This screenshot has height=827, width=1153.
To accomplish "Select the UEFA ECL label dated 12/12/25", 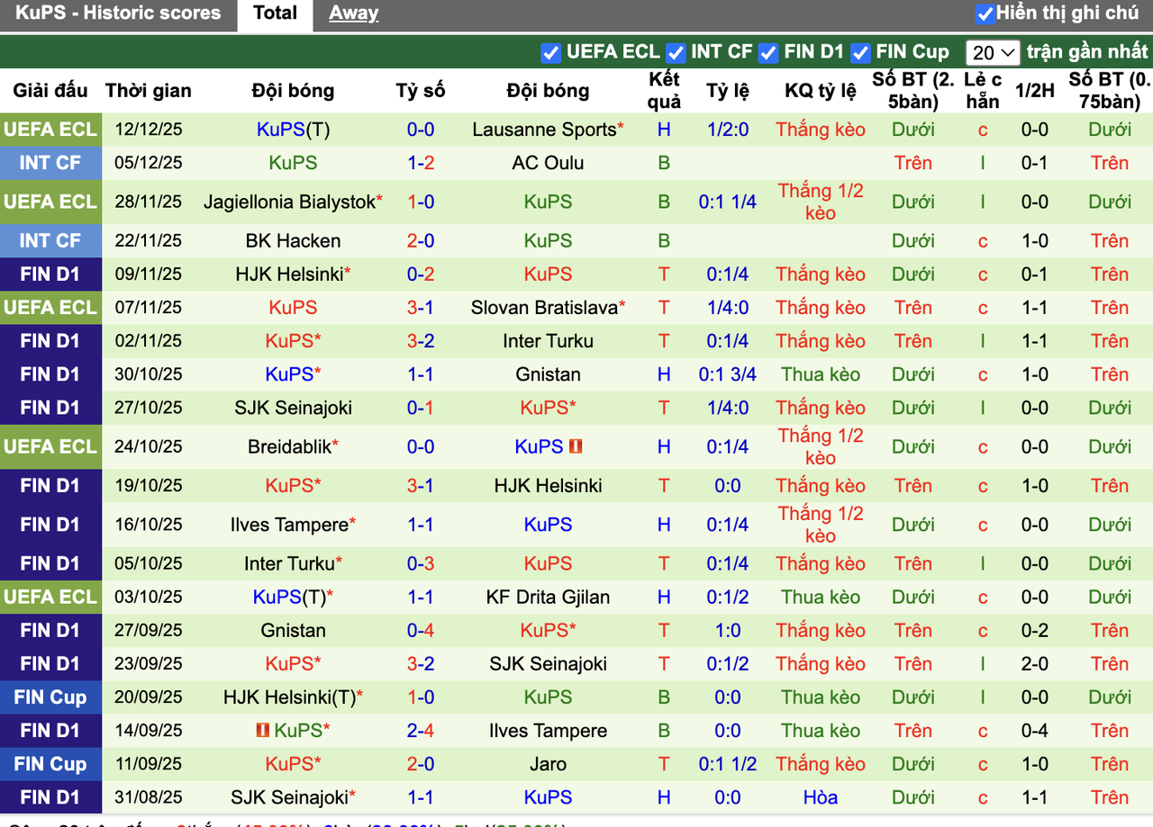I will tap(50, 130).
